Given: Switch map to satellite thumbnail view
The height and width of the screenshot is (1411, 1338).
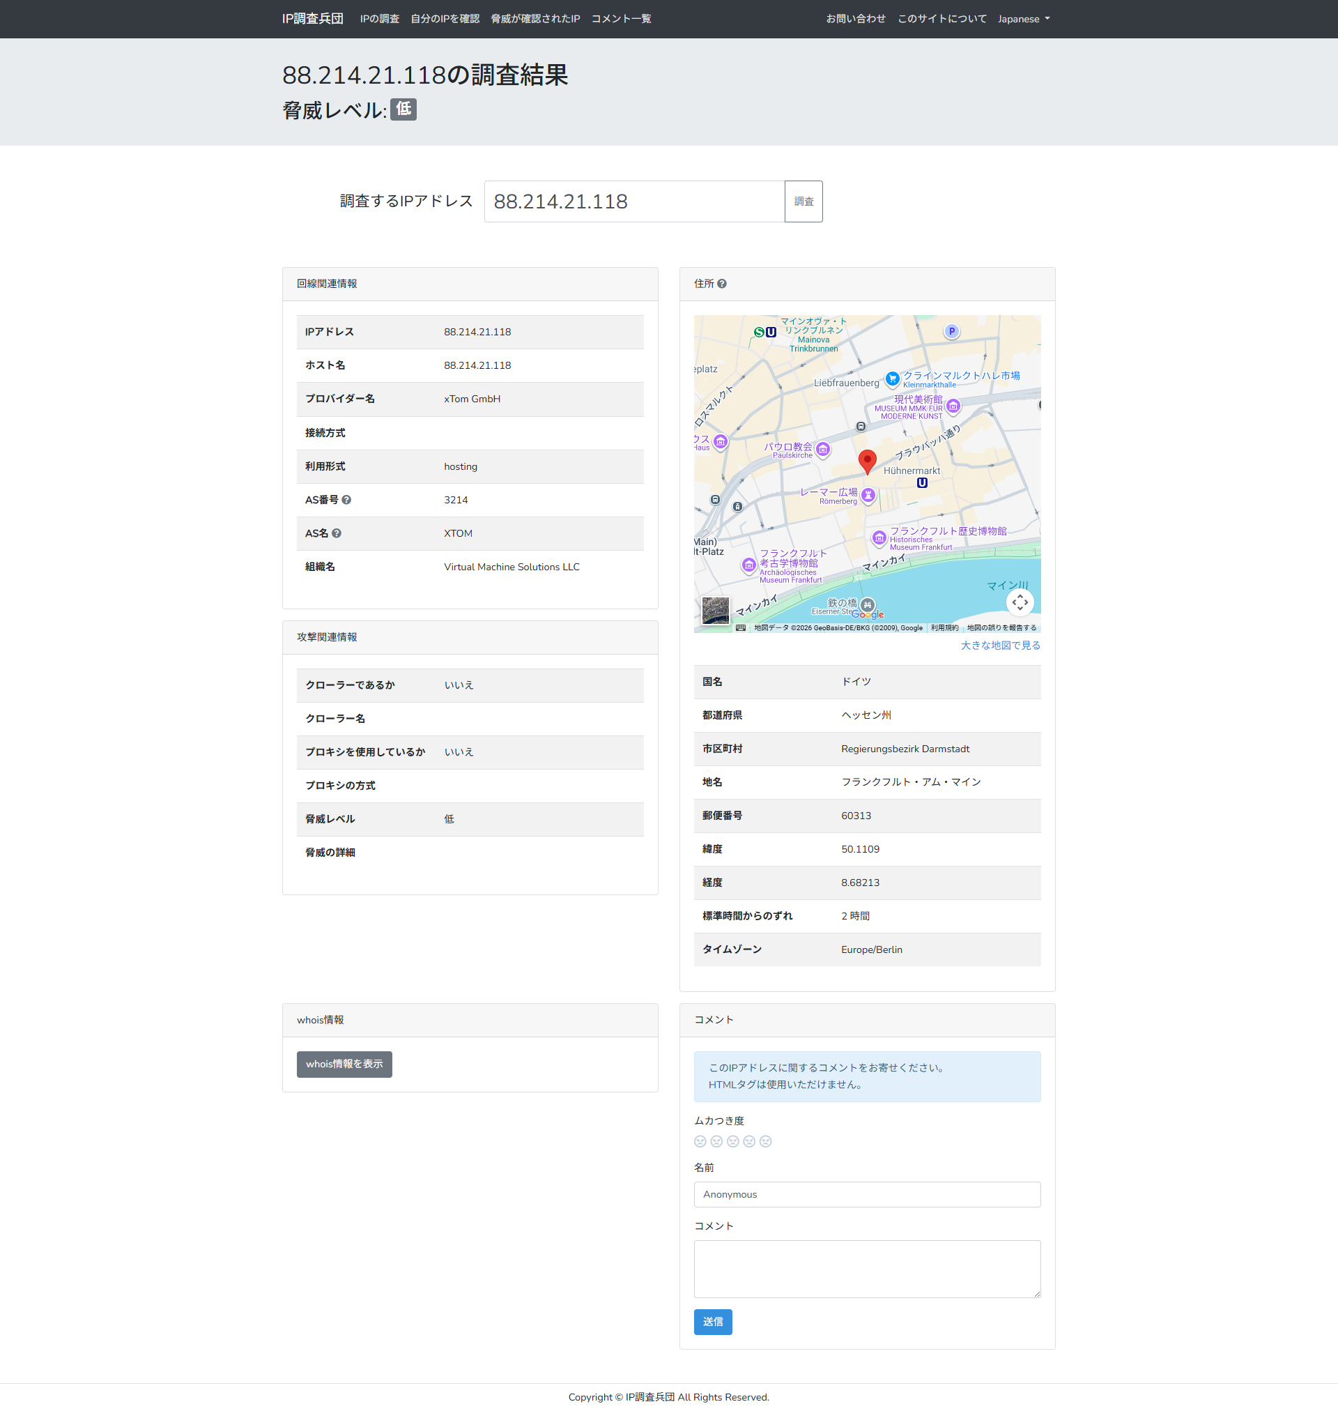Looking at the screenshot, I should [x=716, y=611].
